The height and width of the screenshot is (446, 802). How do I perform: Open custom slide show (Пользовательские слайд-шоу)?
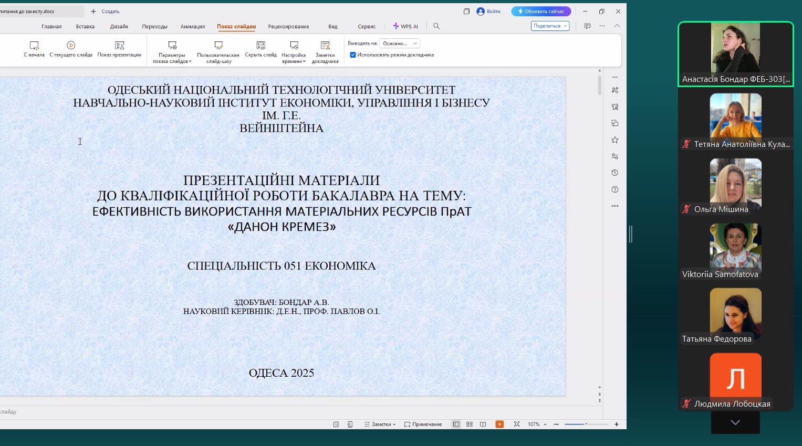218,52
